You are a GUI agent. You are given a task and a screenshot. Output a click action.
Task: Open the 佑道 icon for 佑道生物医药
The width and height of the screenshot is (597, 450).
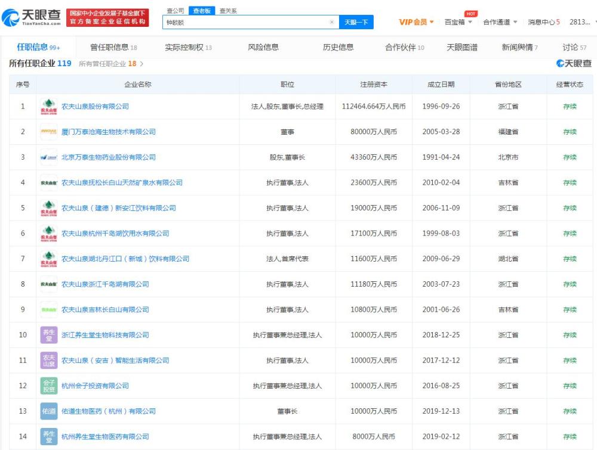tap(49, 411)
